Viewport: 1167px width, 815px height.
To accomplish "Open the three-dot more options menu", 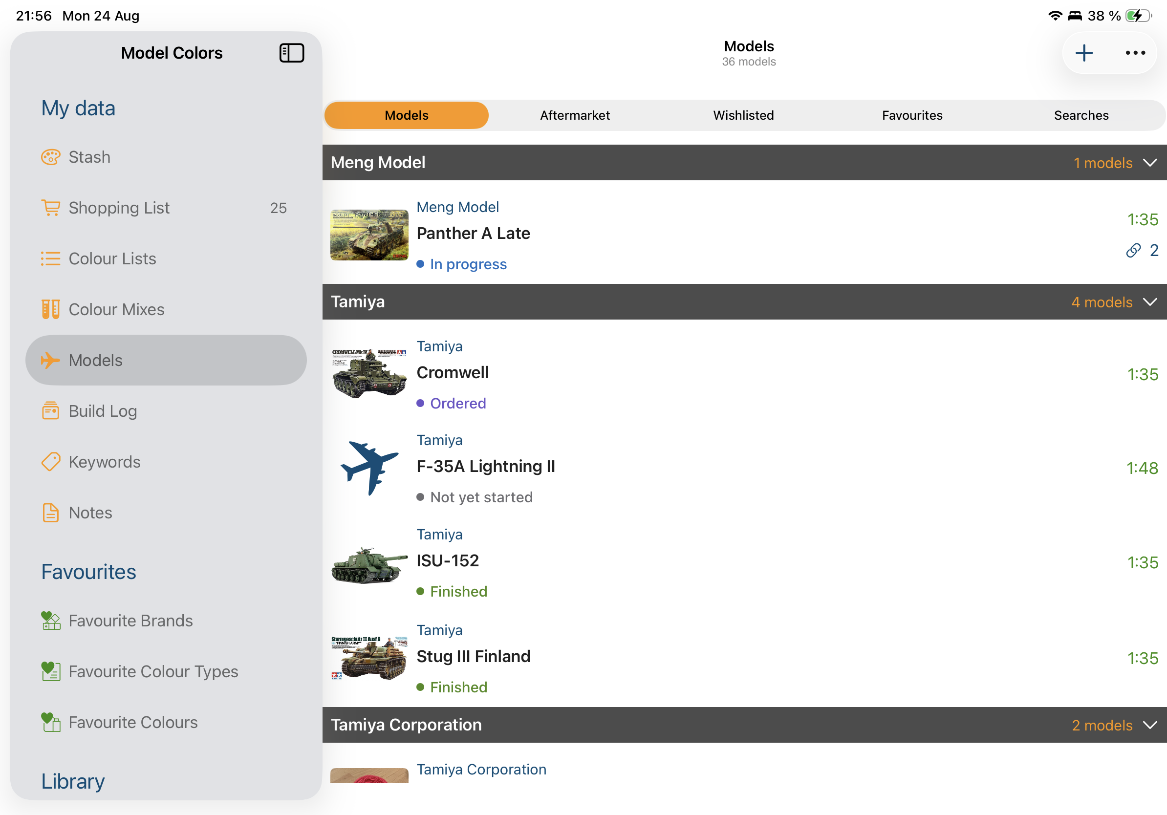I will tap(1135, 53).
